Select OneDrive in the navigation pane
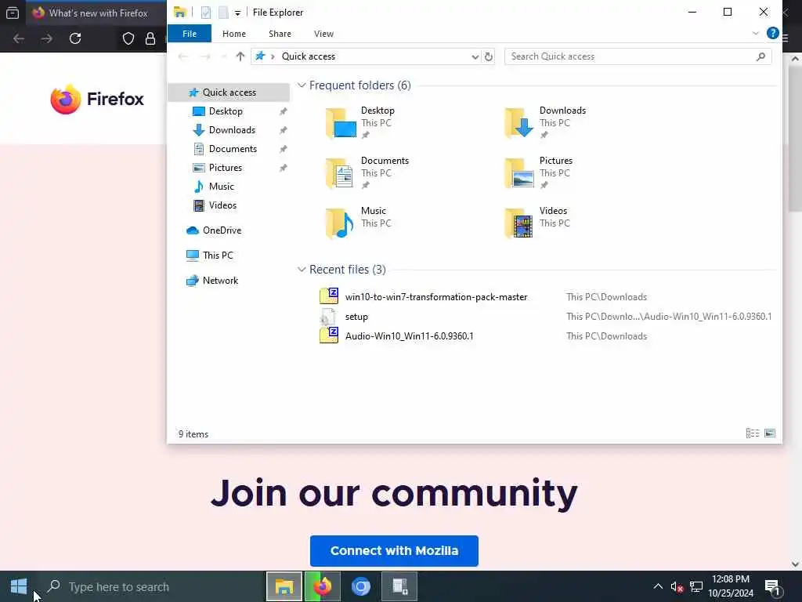 (221, 230)
